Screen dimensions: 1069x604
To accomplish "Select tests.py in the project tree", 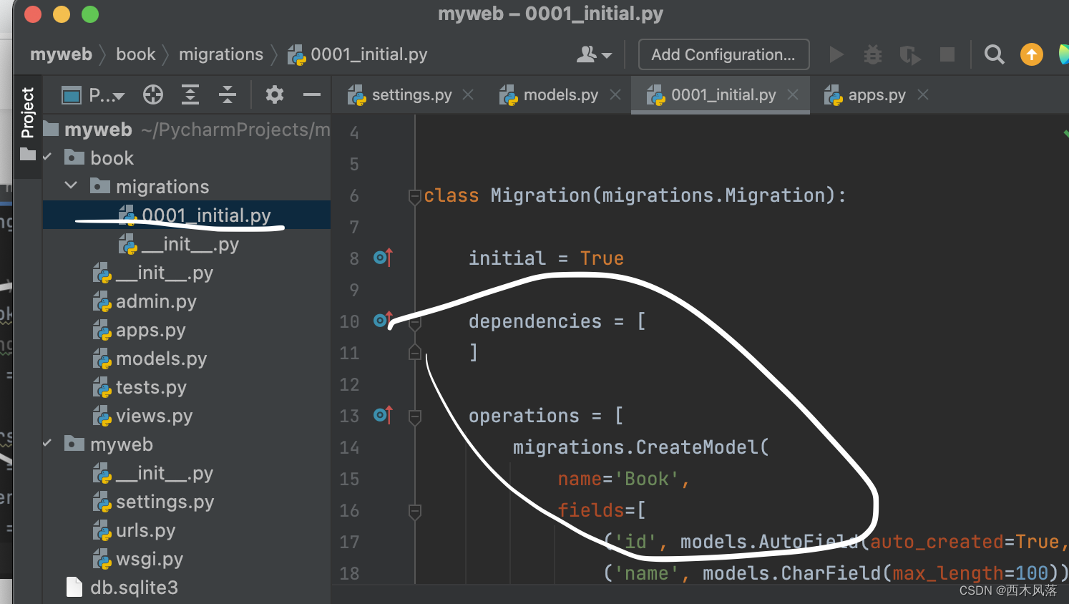I will pyautogui.click(x=151, y=386).
